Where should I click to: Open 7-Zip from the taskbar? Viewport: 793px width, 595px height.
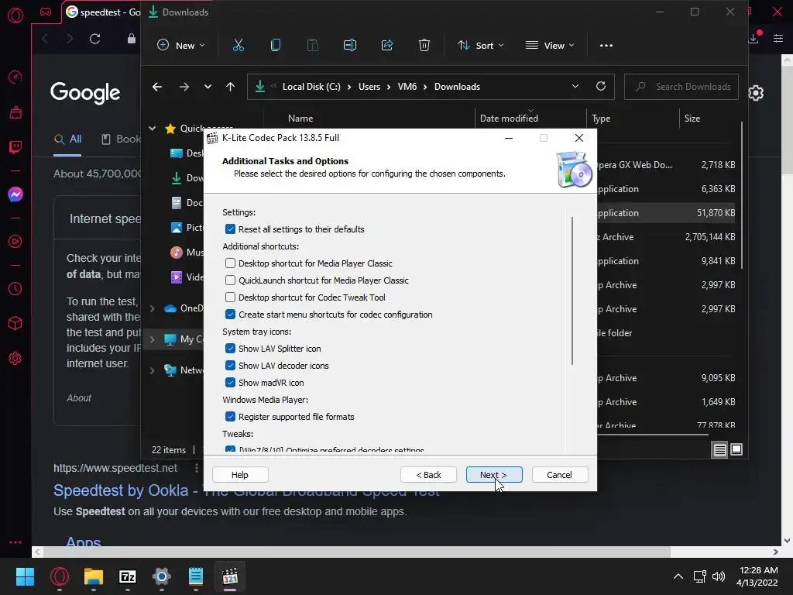point(128,576)
